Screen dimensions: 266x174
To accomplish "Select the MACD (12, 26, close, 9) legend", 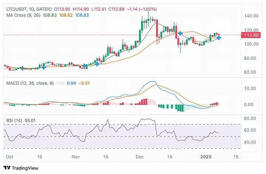I will [x=30, y=83].
